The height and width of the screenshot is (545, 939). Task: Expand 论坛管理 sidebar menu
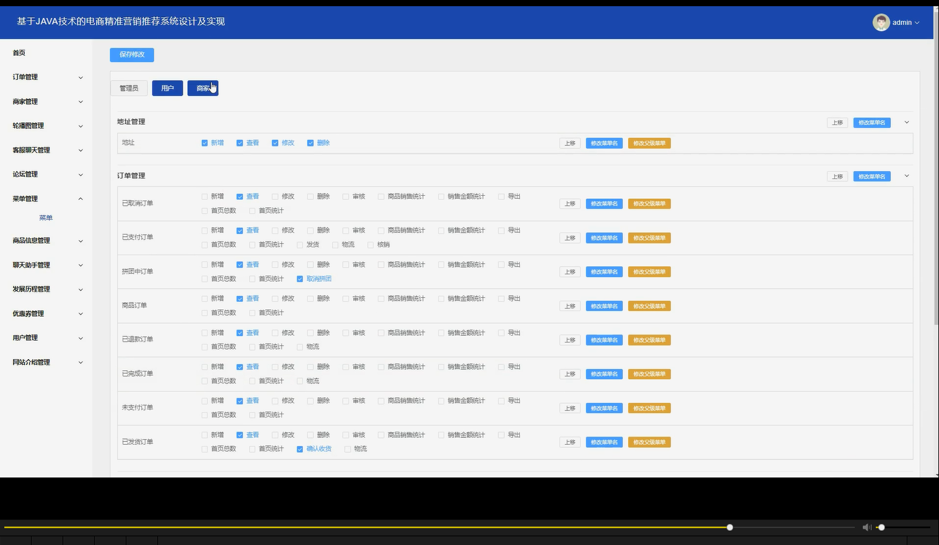[46, 175]
